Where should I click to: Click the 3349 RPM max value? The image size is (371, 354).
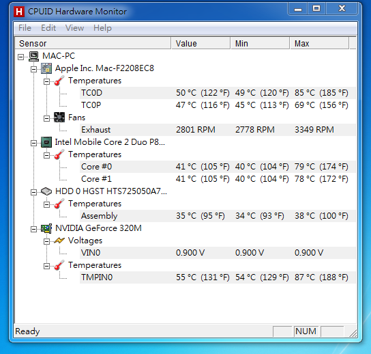click(314, 130)
